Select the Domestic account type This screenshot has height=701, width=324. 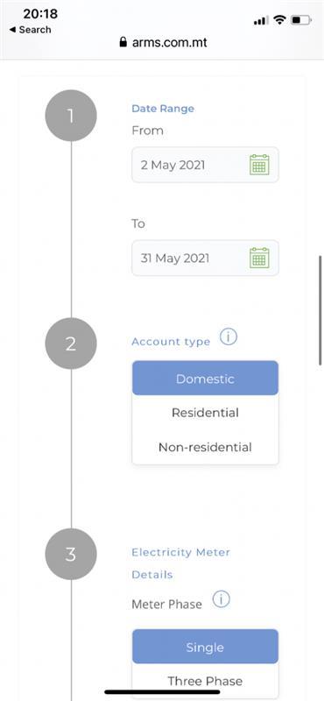[205, 379]
